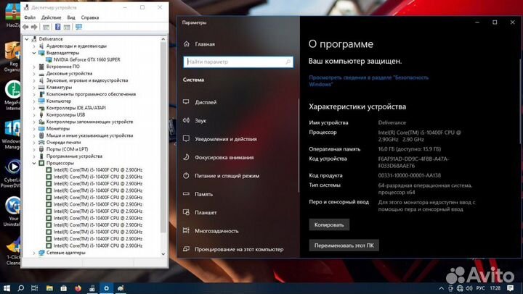Click the Back arrow in Device Manager toolbar

[25, 28]
